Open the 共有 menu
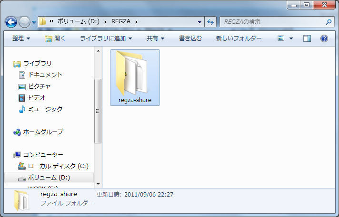 tap(155, 38)
